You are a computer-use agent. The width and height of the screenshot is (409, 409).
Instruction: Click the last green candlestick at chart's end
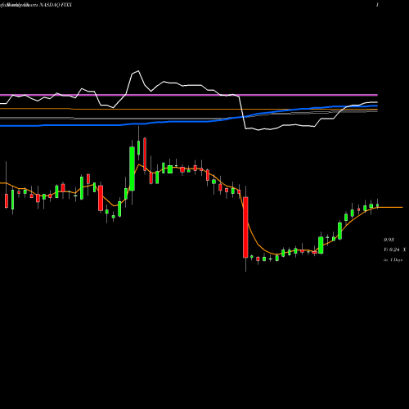click(x=378, y=205)
